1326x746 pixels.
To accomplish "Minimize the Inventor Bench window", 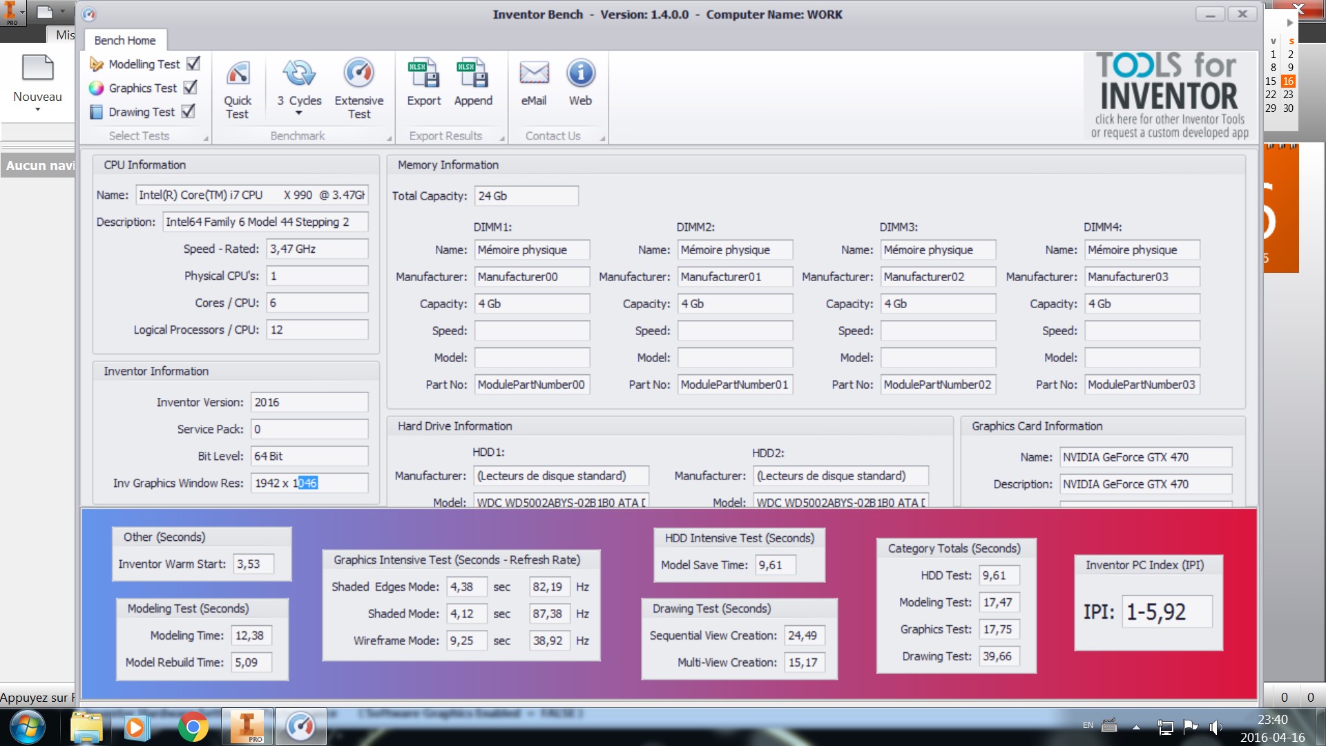I will (1210, 14).
